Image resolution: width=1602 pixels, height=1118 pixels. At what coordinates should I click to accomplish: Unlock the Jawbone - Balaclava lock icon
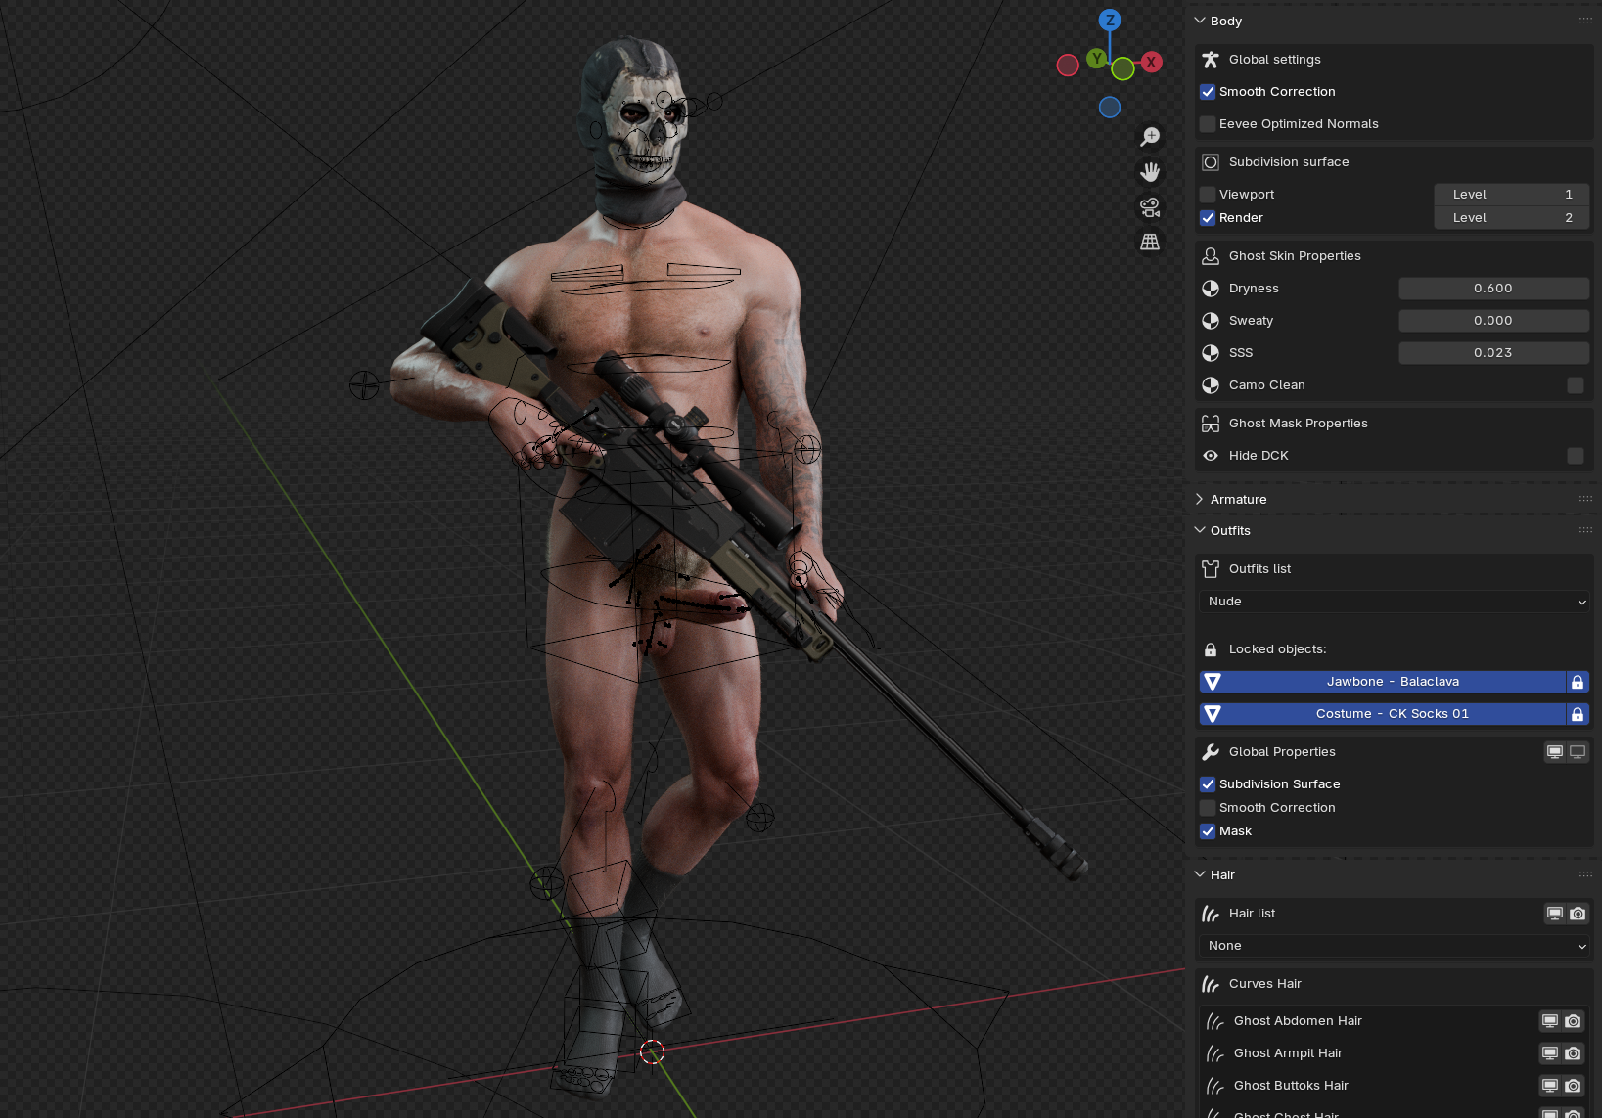coord(1577,682)
